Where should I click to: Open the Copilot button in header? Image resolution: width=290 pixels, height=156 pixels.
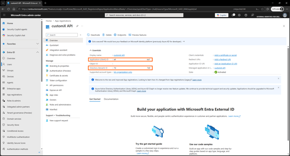222,15
